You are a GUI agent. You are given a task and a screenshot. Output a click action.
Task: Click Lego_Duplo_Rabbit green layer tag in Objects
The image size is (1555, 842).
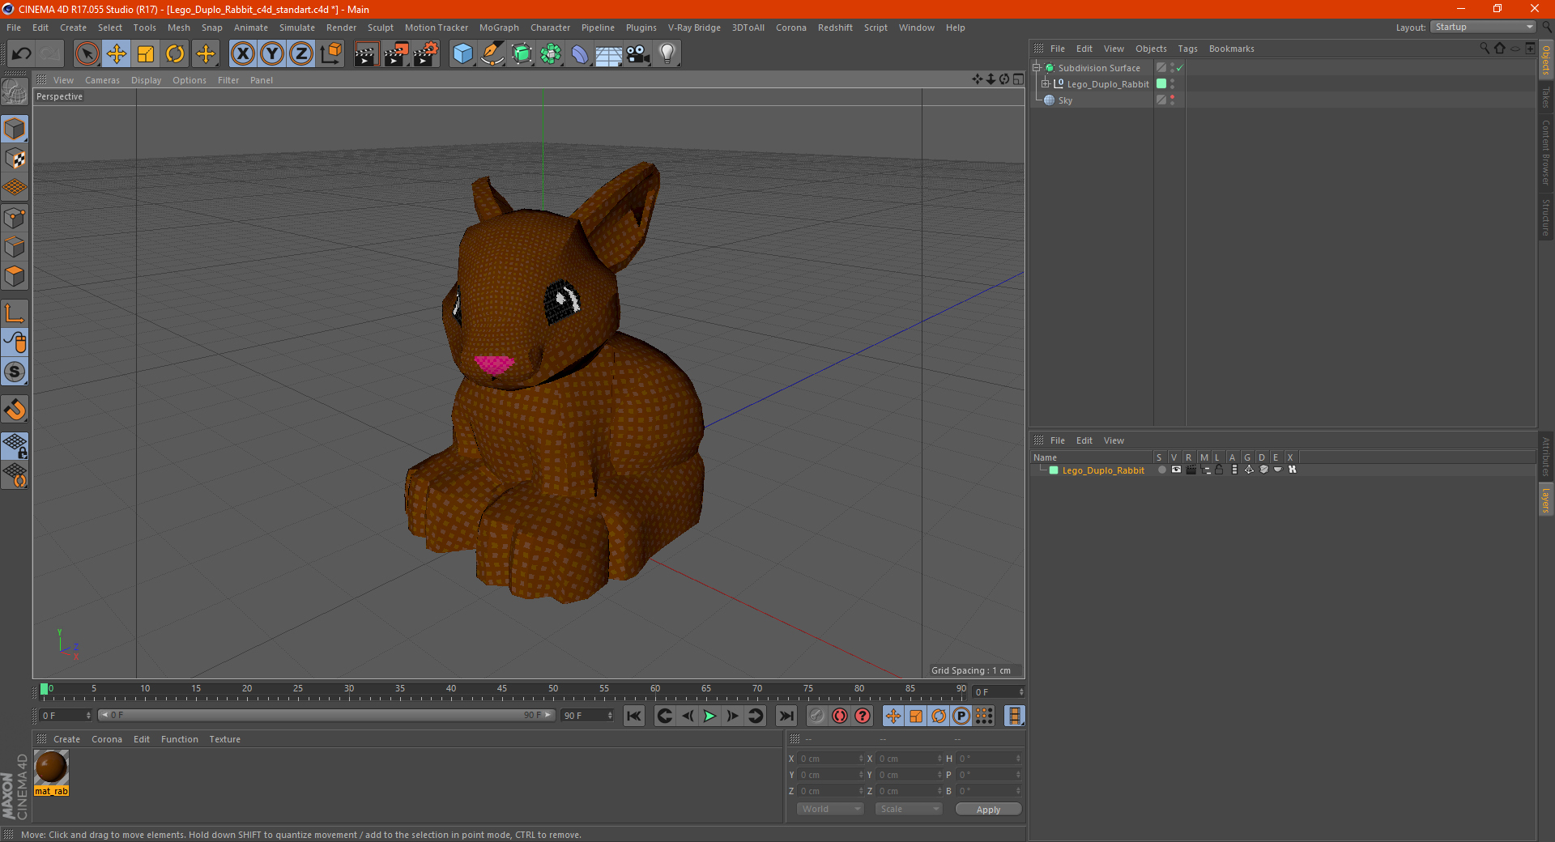click(1161, 83)
